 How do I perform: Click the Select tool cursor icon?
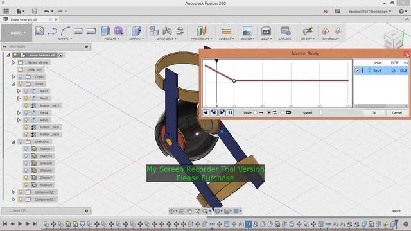point(308,31)
